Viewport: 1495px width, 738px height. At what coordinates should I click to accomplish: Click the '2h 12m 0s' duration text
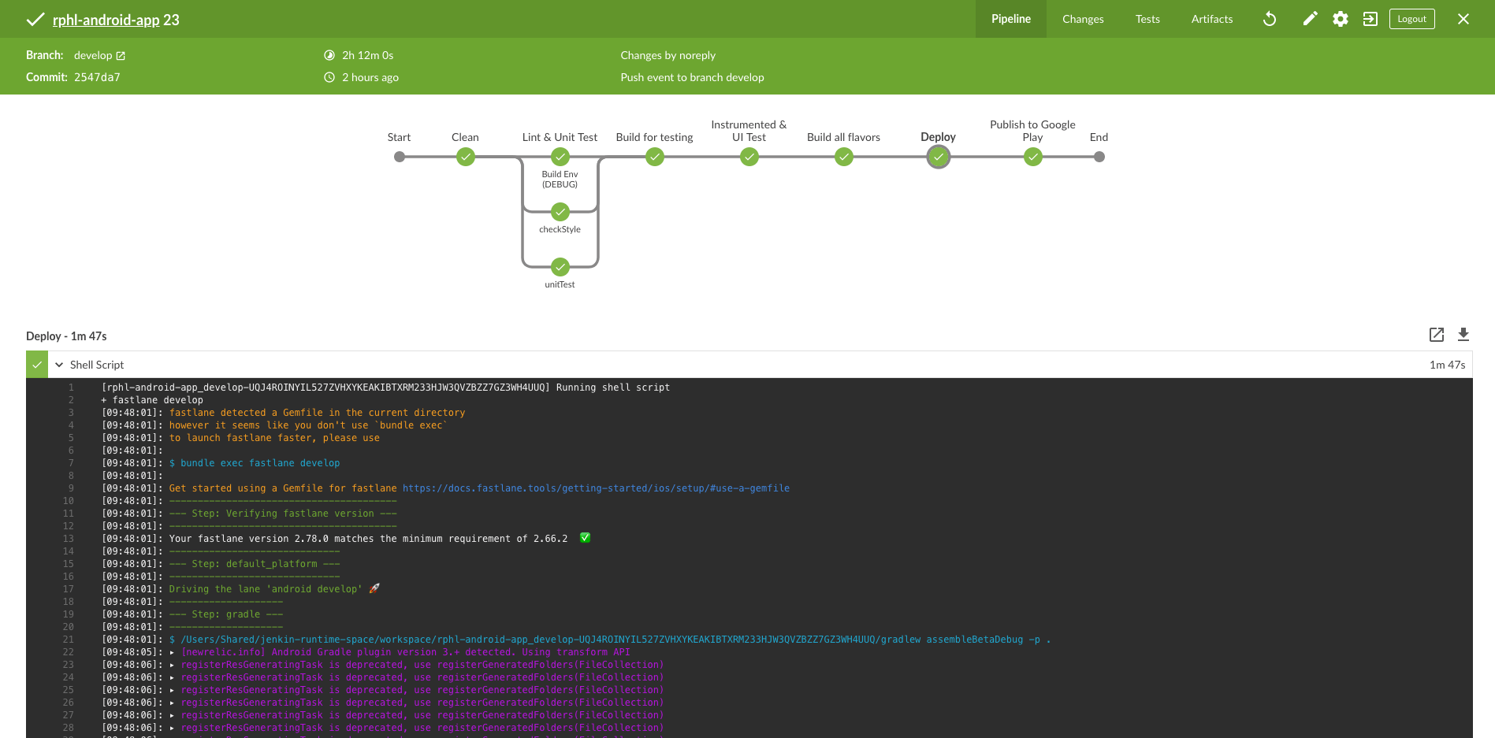point(367,55)
